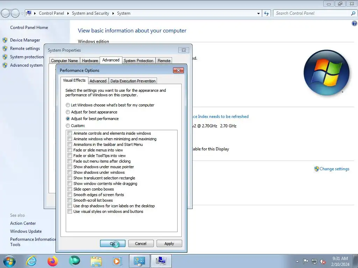Click the refresh button beside the address bar
358x268 pixels.
point(266,14)
